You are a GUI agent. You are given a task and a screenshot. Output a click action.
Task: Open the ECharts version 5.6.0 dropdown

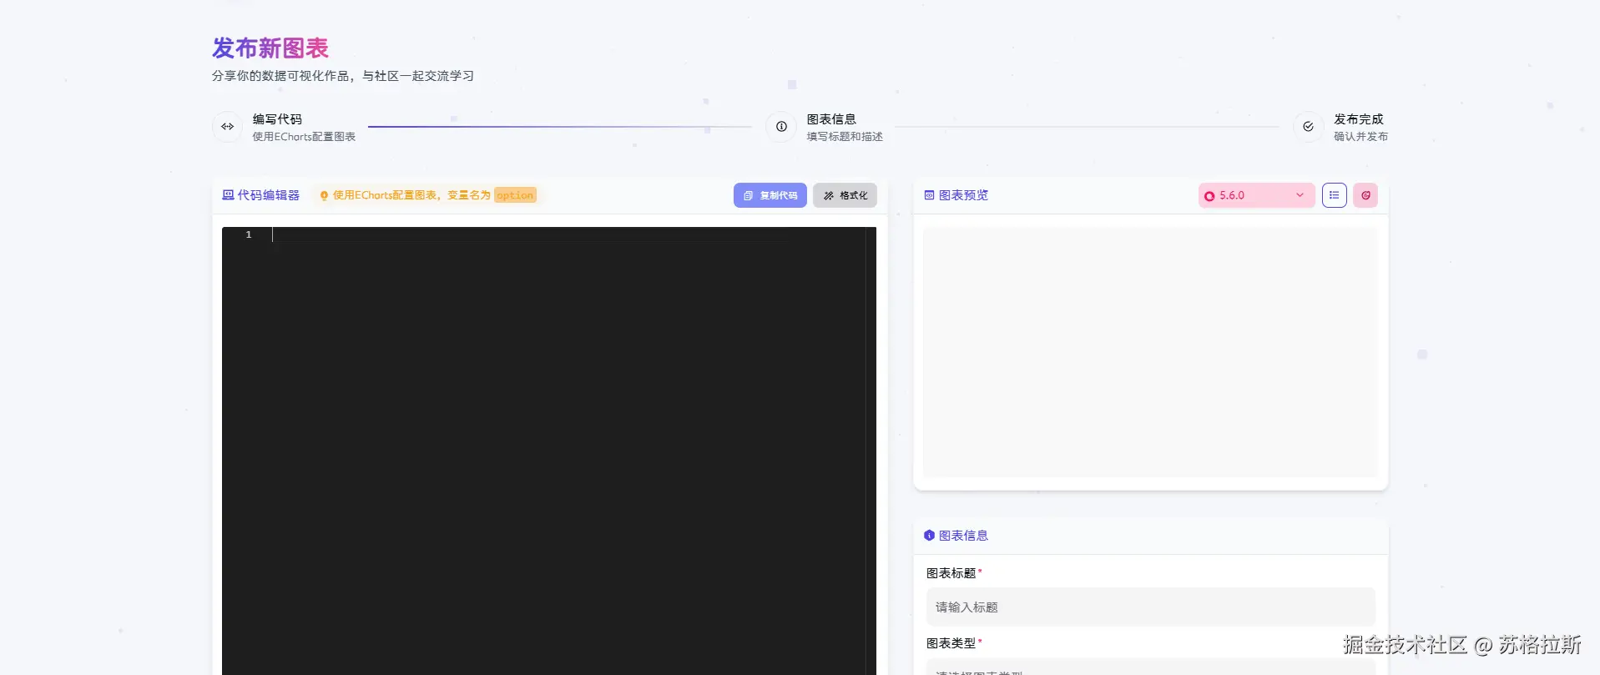pyautogui.click(x=1256, y=195)
